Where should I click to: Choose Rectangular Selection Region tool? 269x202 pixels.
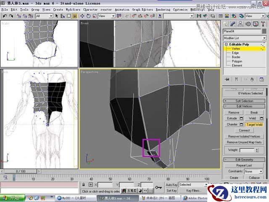69,16
